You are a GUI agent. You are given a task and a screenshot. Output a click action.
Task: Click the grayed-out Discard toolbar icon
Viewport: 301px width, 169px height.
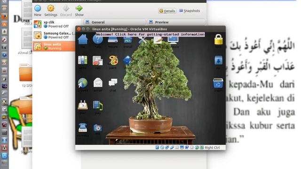(66, 8)
